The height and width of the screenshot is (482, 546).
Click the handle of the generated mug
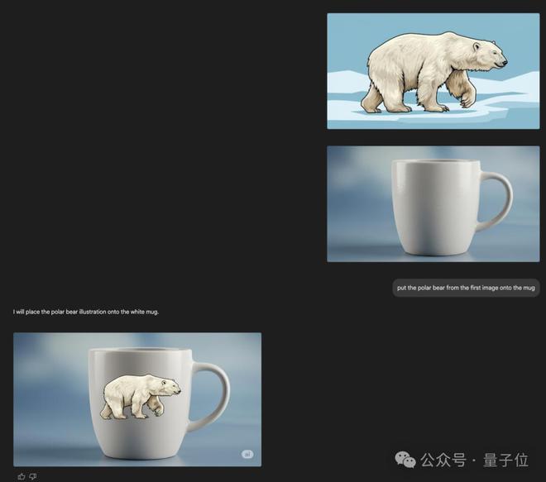(x=210, y=397)
